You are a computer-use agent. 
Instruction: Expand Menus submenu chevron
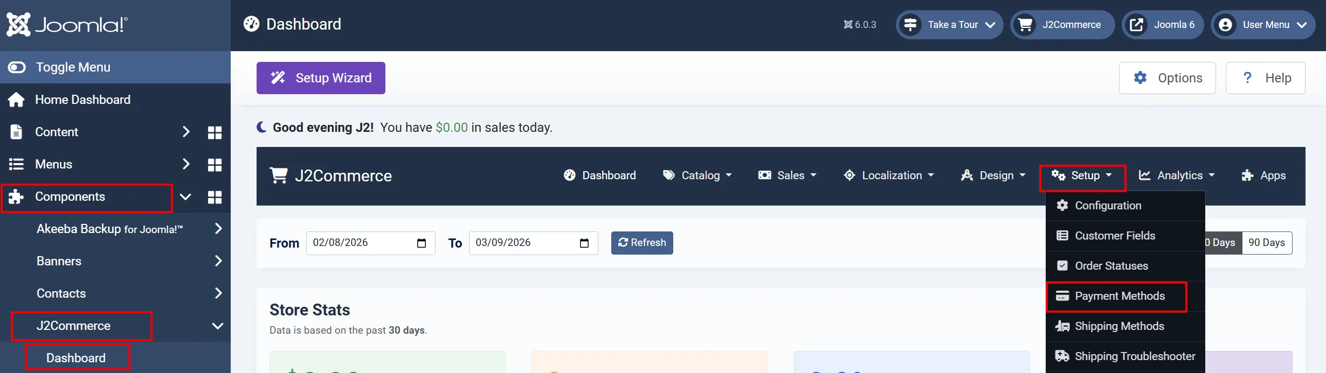click(186, 164)
